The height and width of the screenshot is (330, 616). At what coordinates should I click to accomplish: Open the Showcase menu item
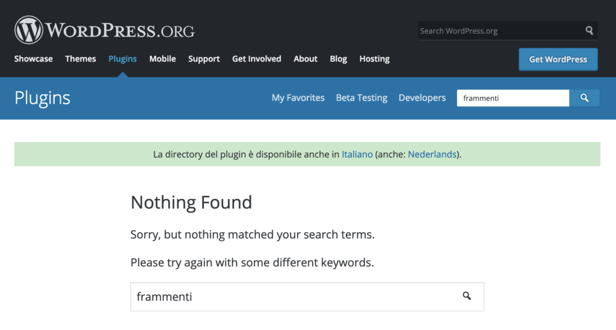[34, 59]
